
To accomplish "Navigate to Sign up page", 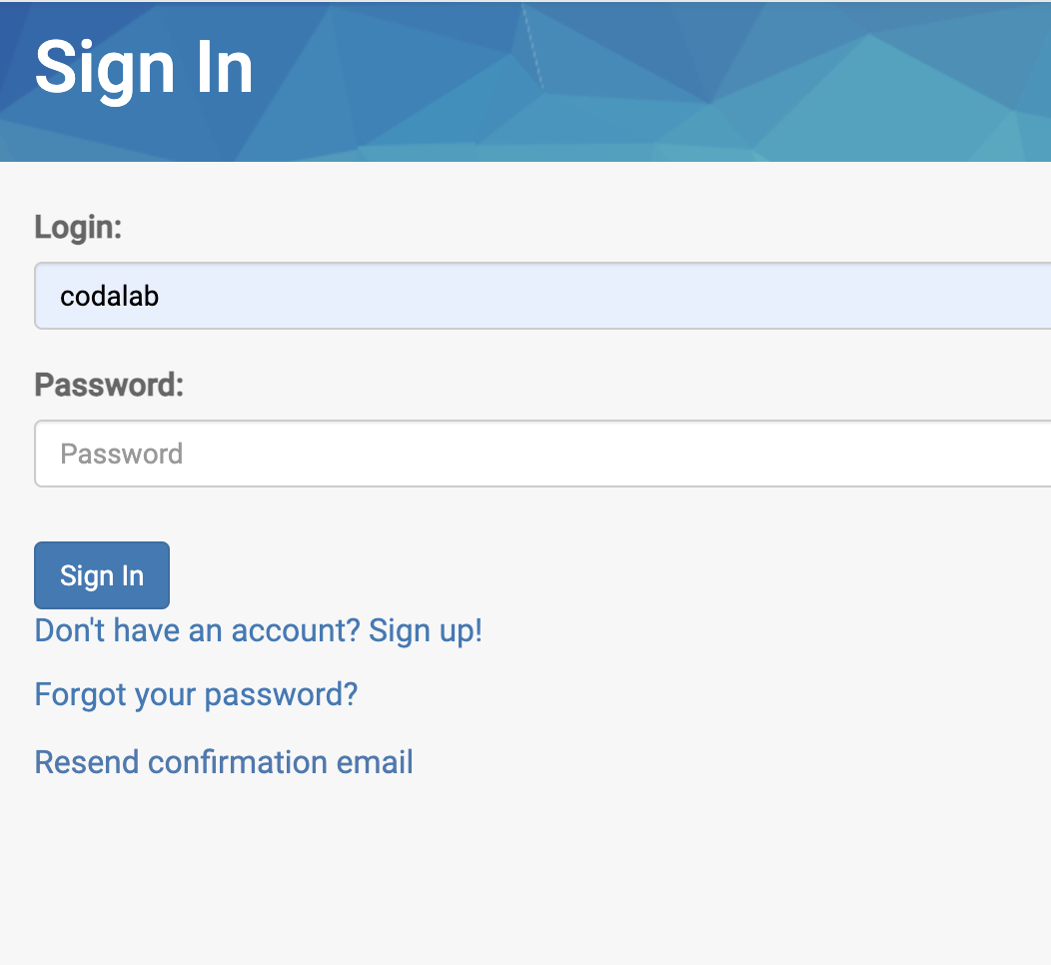I will [426, 630].
